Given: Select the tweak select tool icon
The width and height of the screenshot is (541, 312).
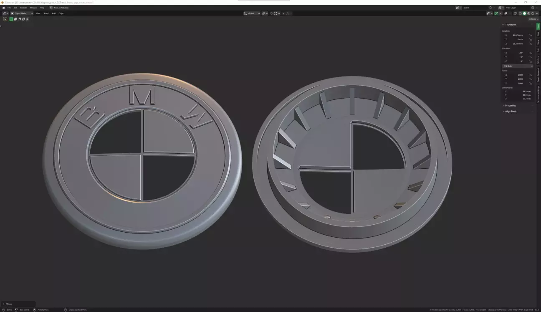Looking at the screenshot, I should [x=5, y=19].
